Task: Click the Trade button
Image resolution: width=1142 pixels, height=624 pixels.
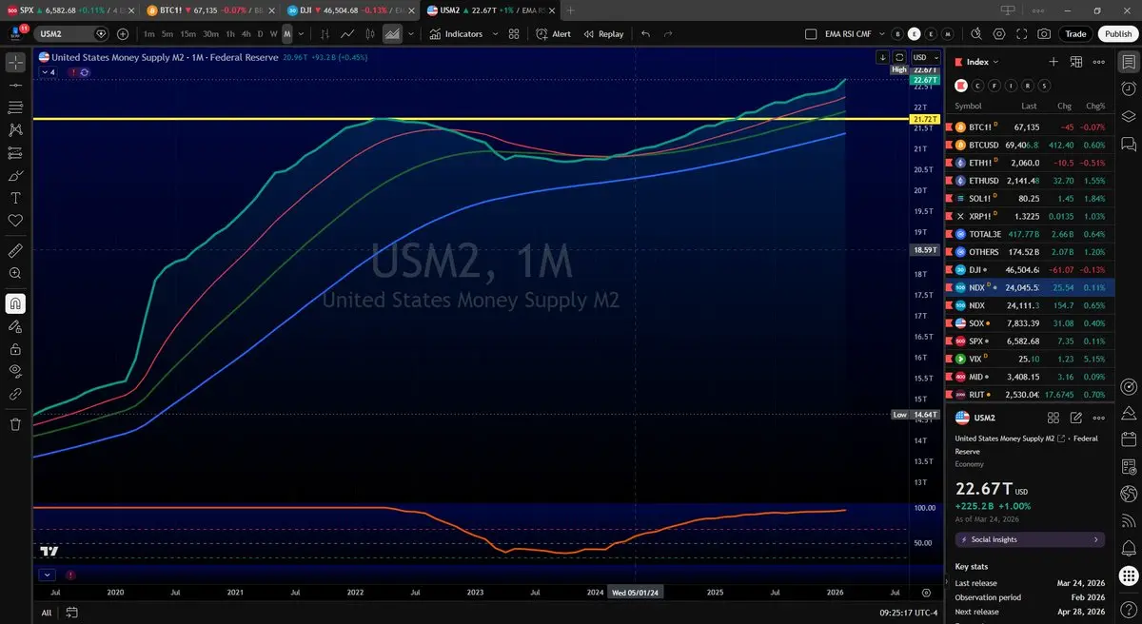Action: coord(1075,33)
